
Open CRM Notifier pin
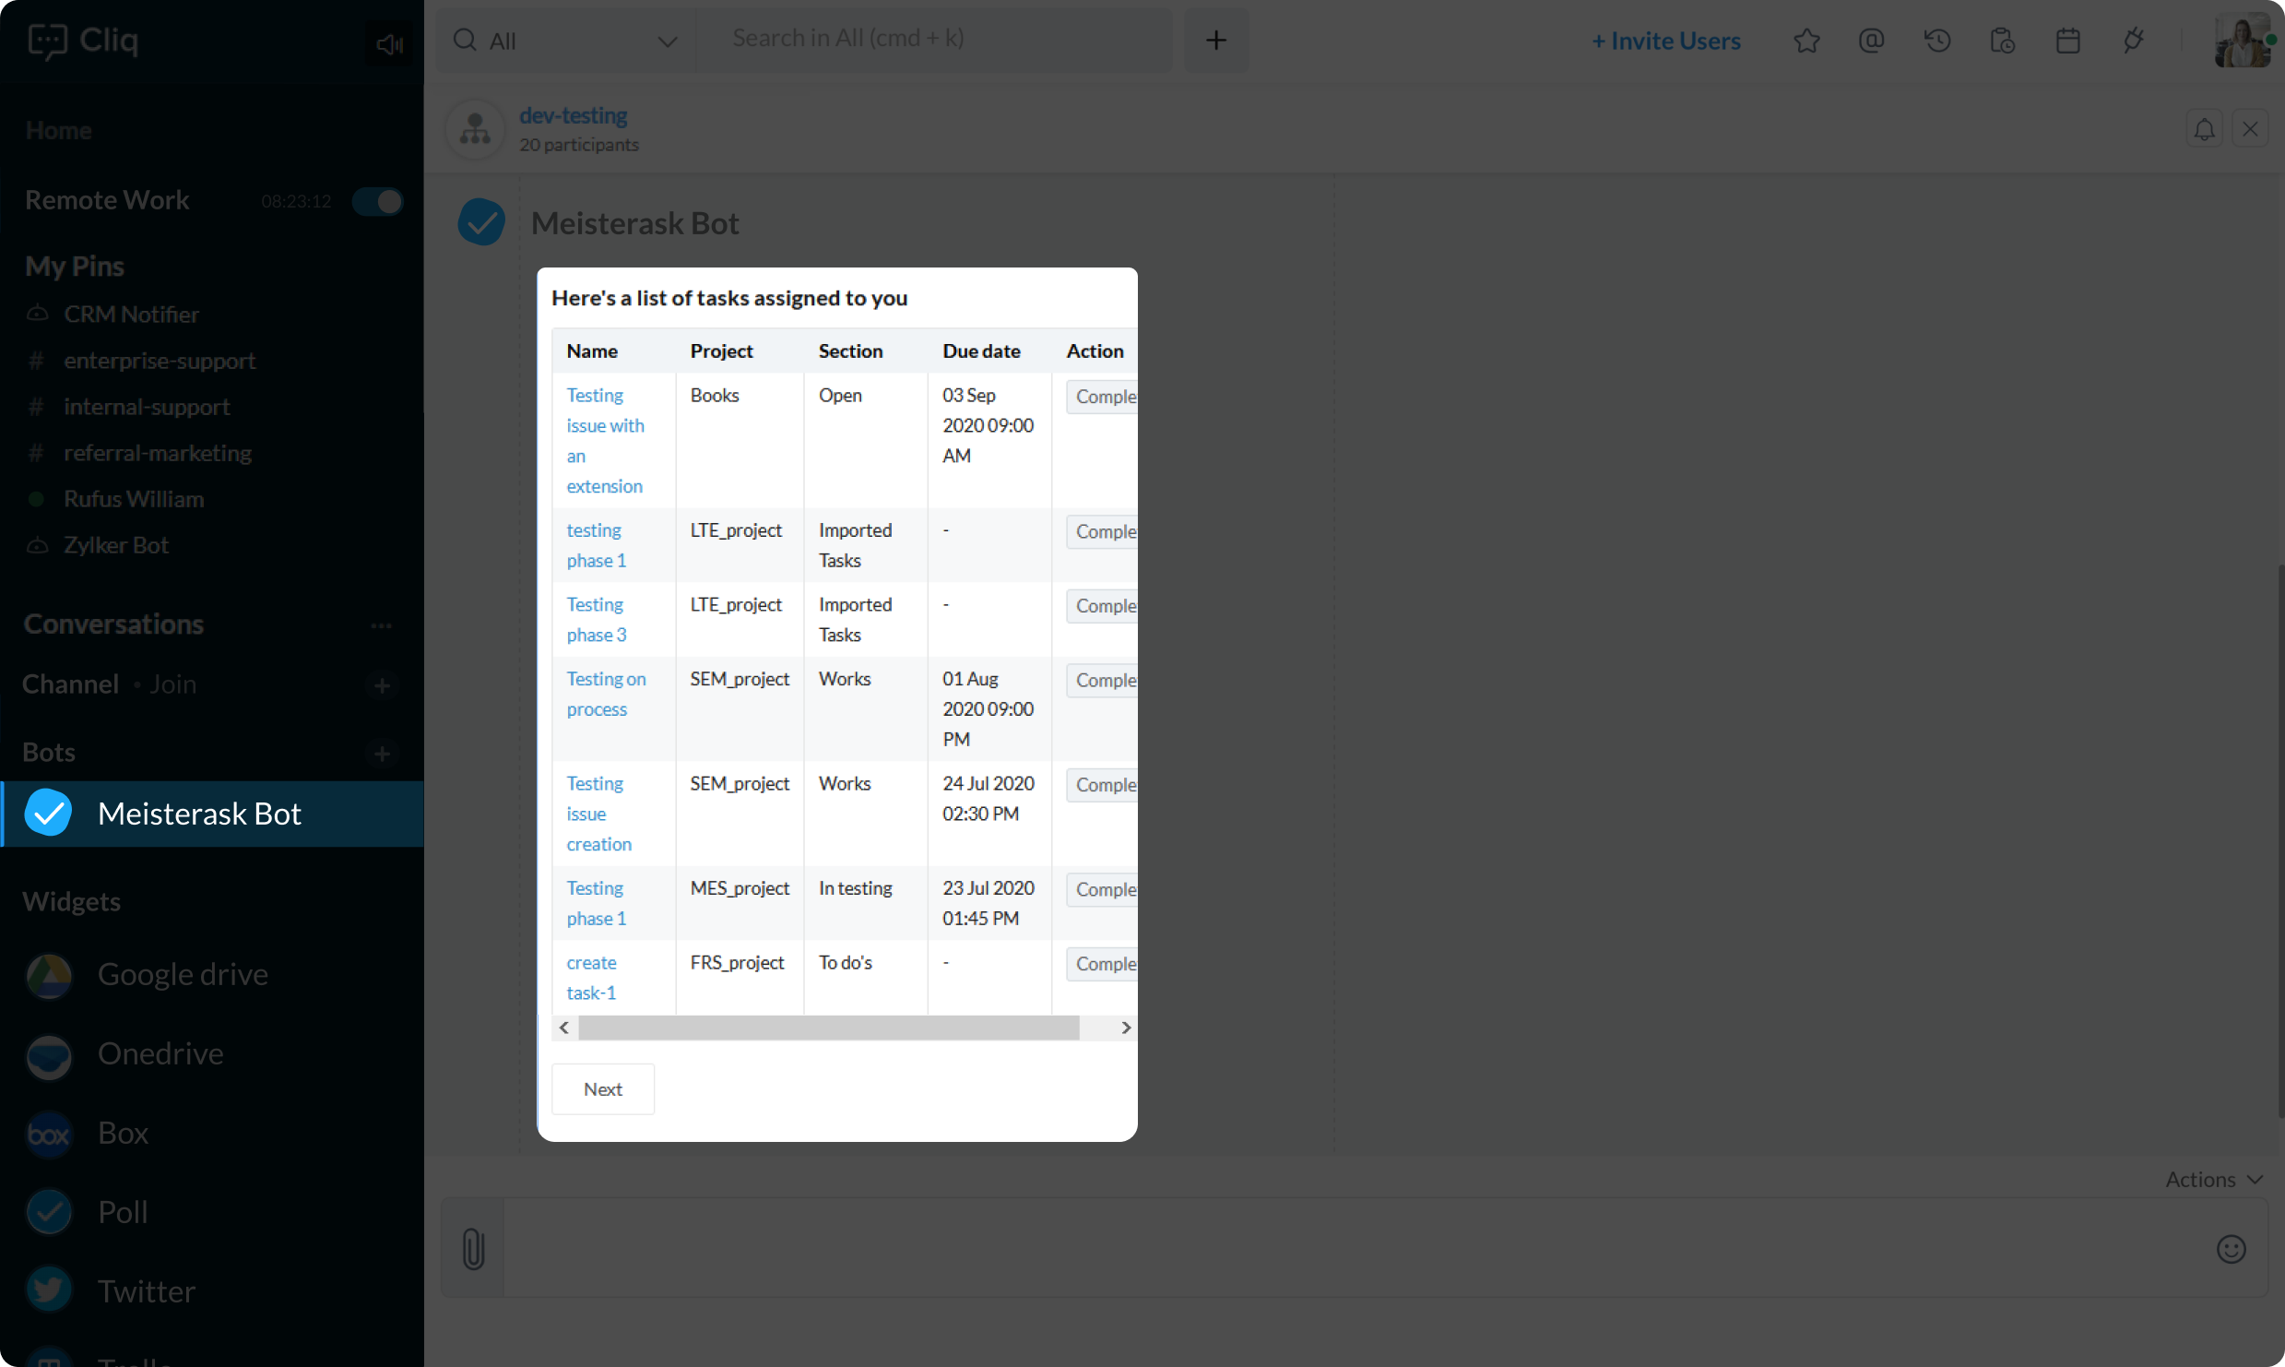point(131,314)
